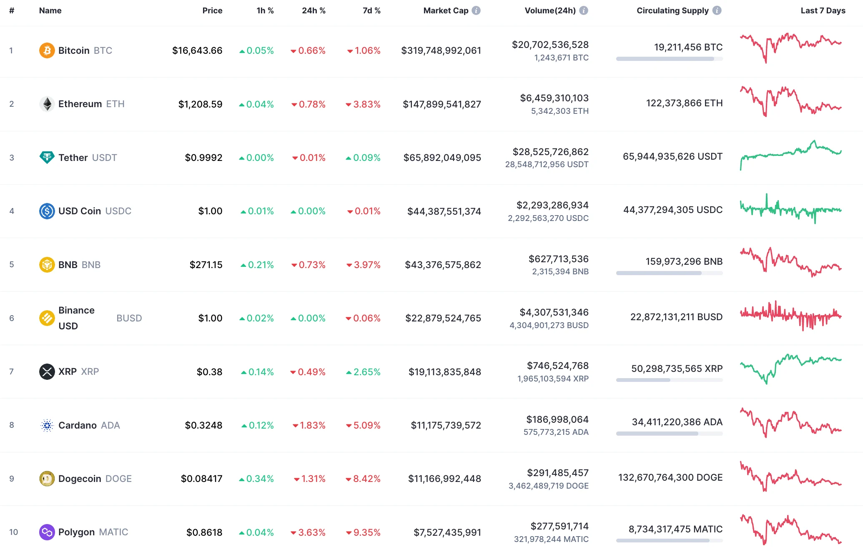Sort the table by the 24h % column
This screenshot has height=557, width=863.
[314, 10]
